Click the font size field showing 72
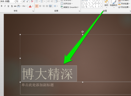The image size is (131, 96). pyautogui.click(x=18, y=1)
